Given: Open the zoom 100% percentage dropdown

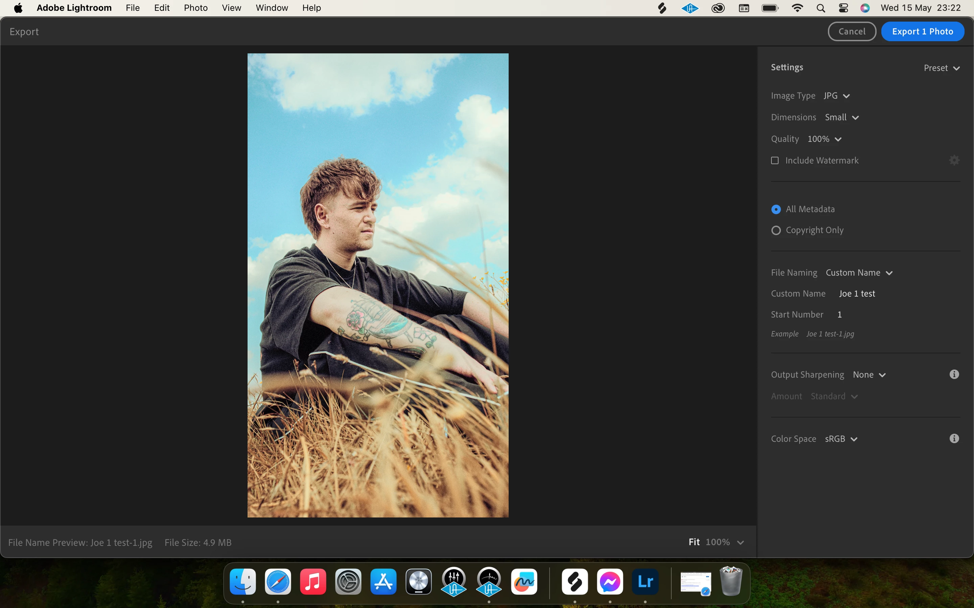Looking at the screenshot, I should [724, 542].
